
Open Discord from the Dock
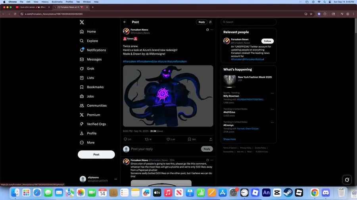326,193
